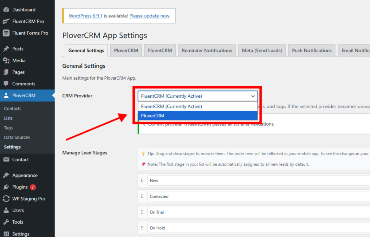Expand the CRM Provider dropdown
The image size is (370, 237).
tap(197, 96)
